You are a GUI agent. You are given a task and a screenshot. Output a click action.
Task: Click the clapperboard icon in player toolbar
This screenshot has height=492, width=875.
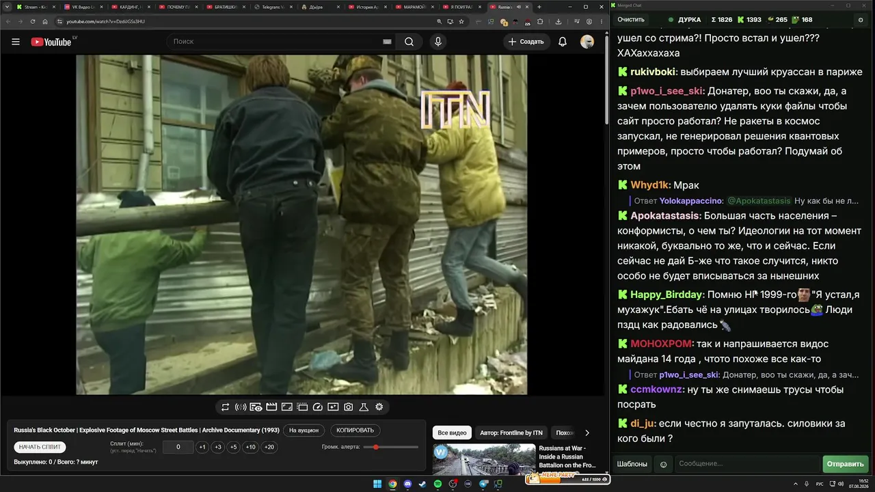271,407
